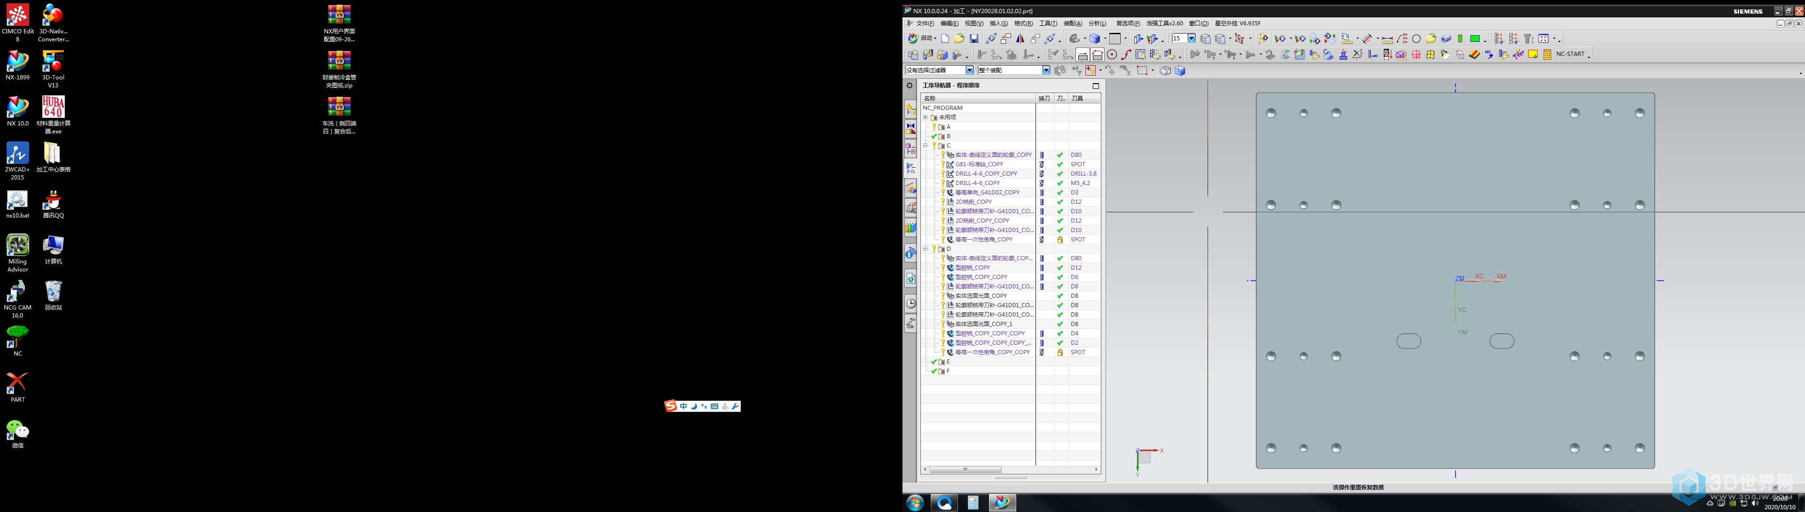Viewport: 1805px width, 512px height.
Task: Click the new file icon
Action: [944, 39]
